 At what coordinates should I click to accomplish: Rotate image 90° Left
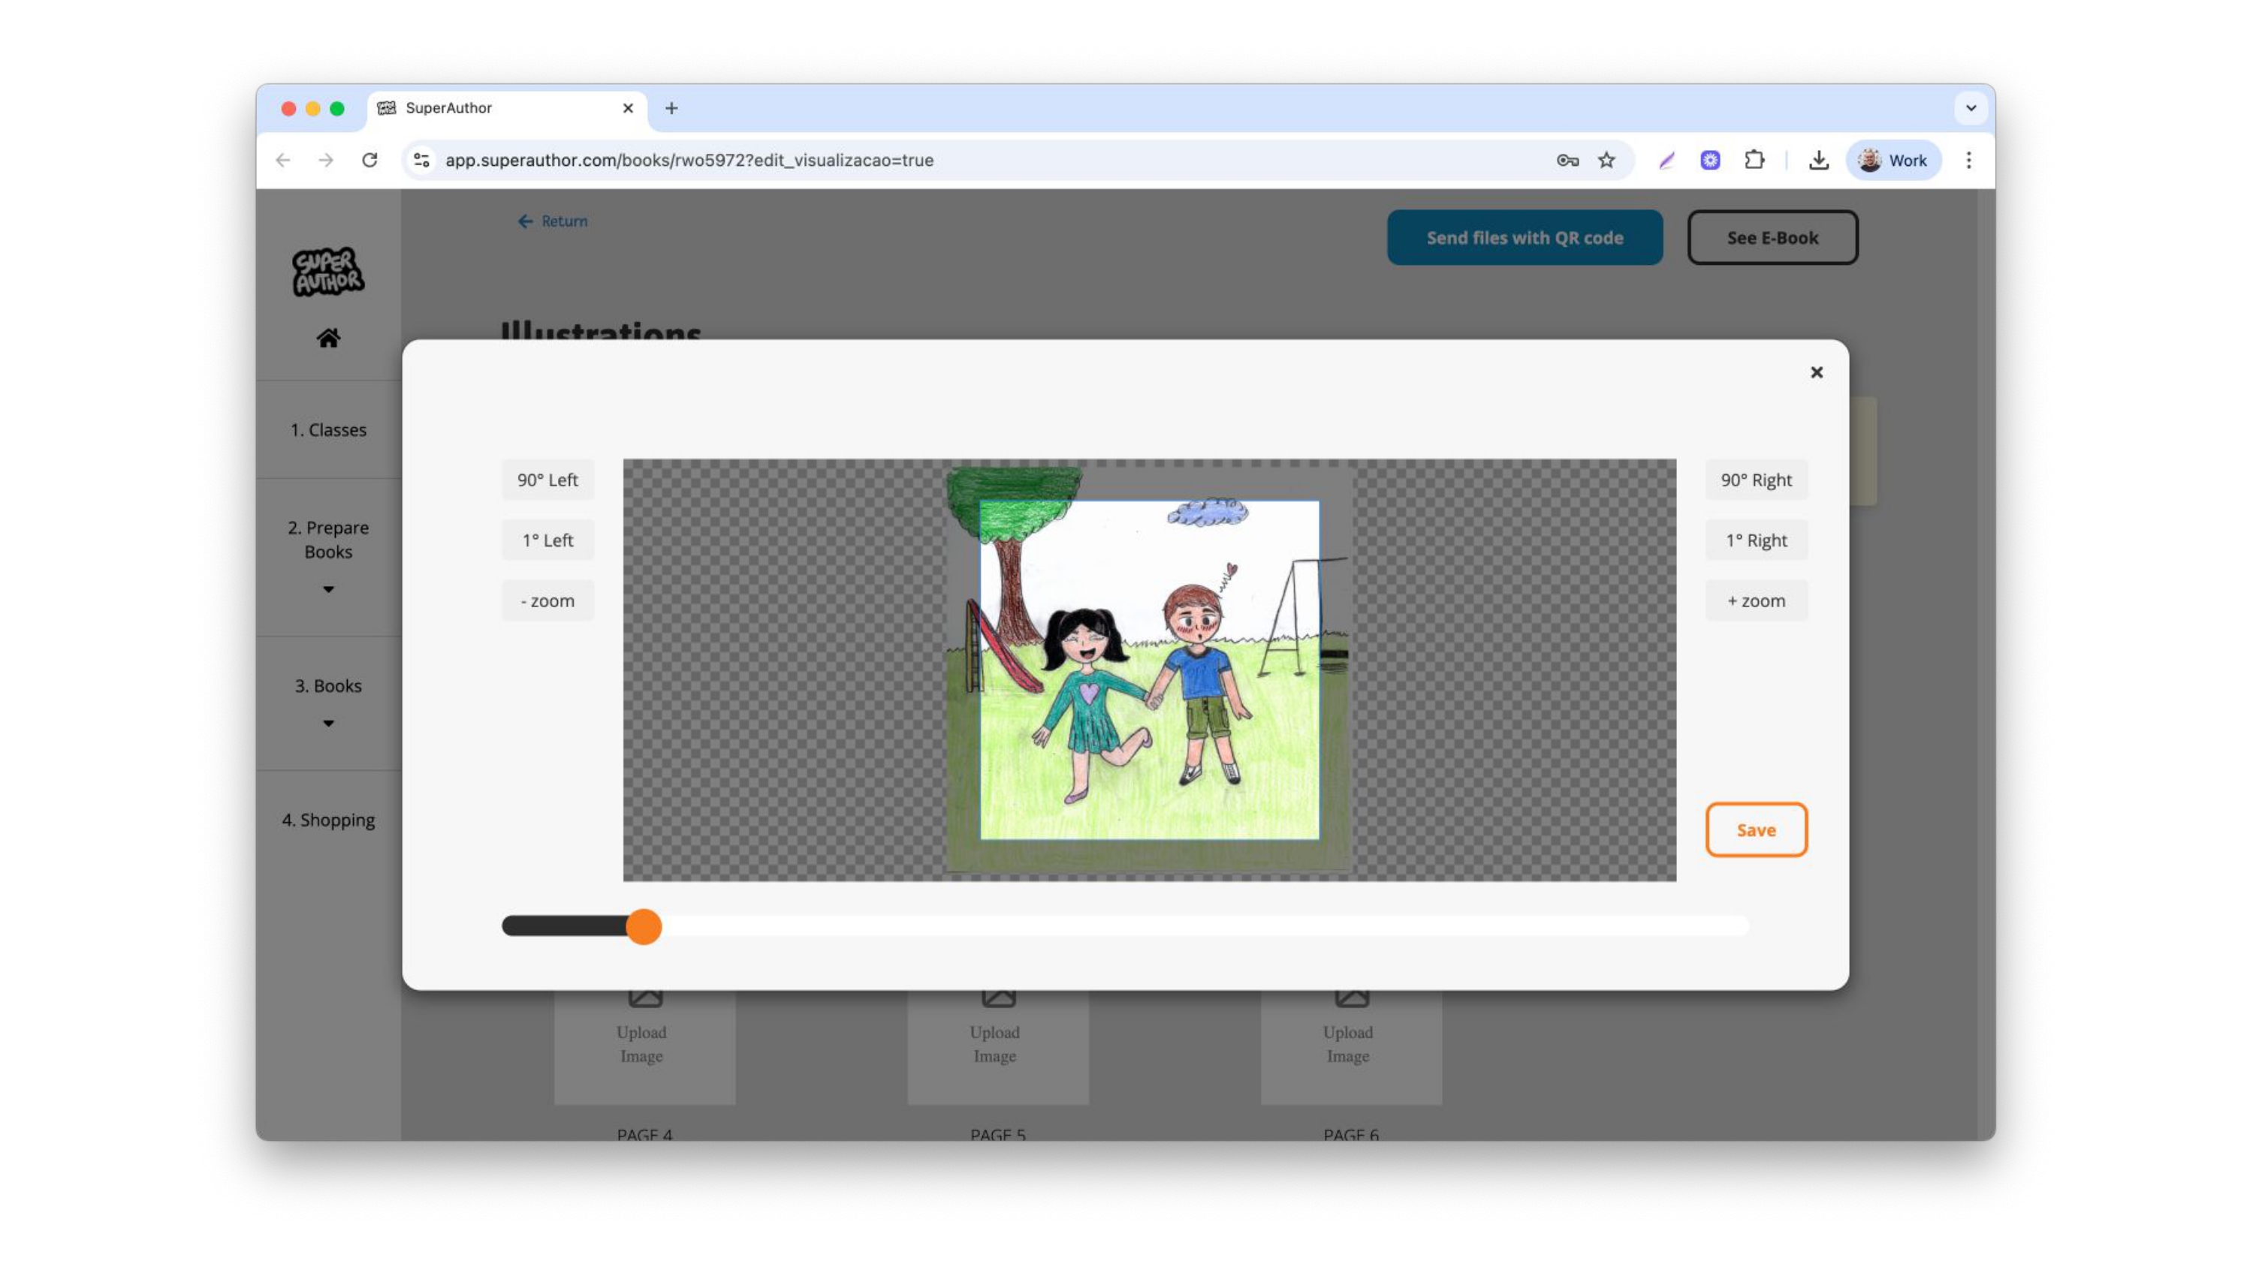point(547,480)
